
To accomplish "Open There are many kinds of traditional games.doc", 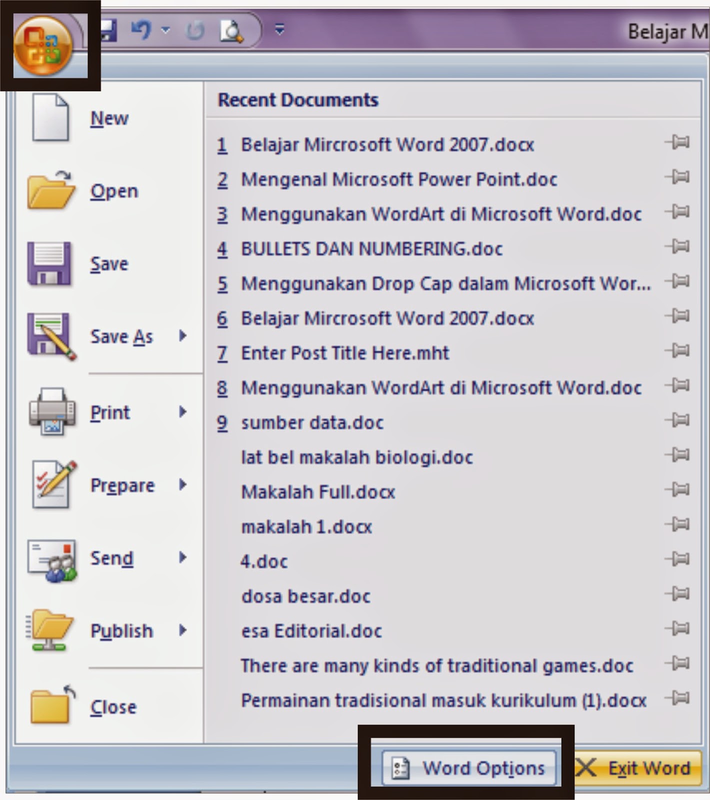I will (x=437, y=666).
